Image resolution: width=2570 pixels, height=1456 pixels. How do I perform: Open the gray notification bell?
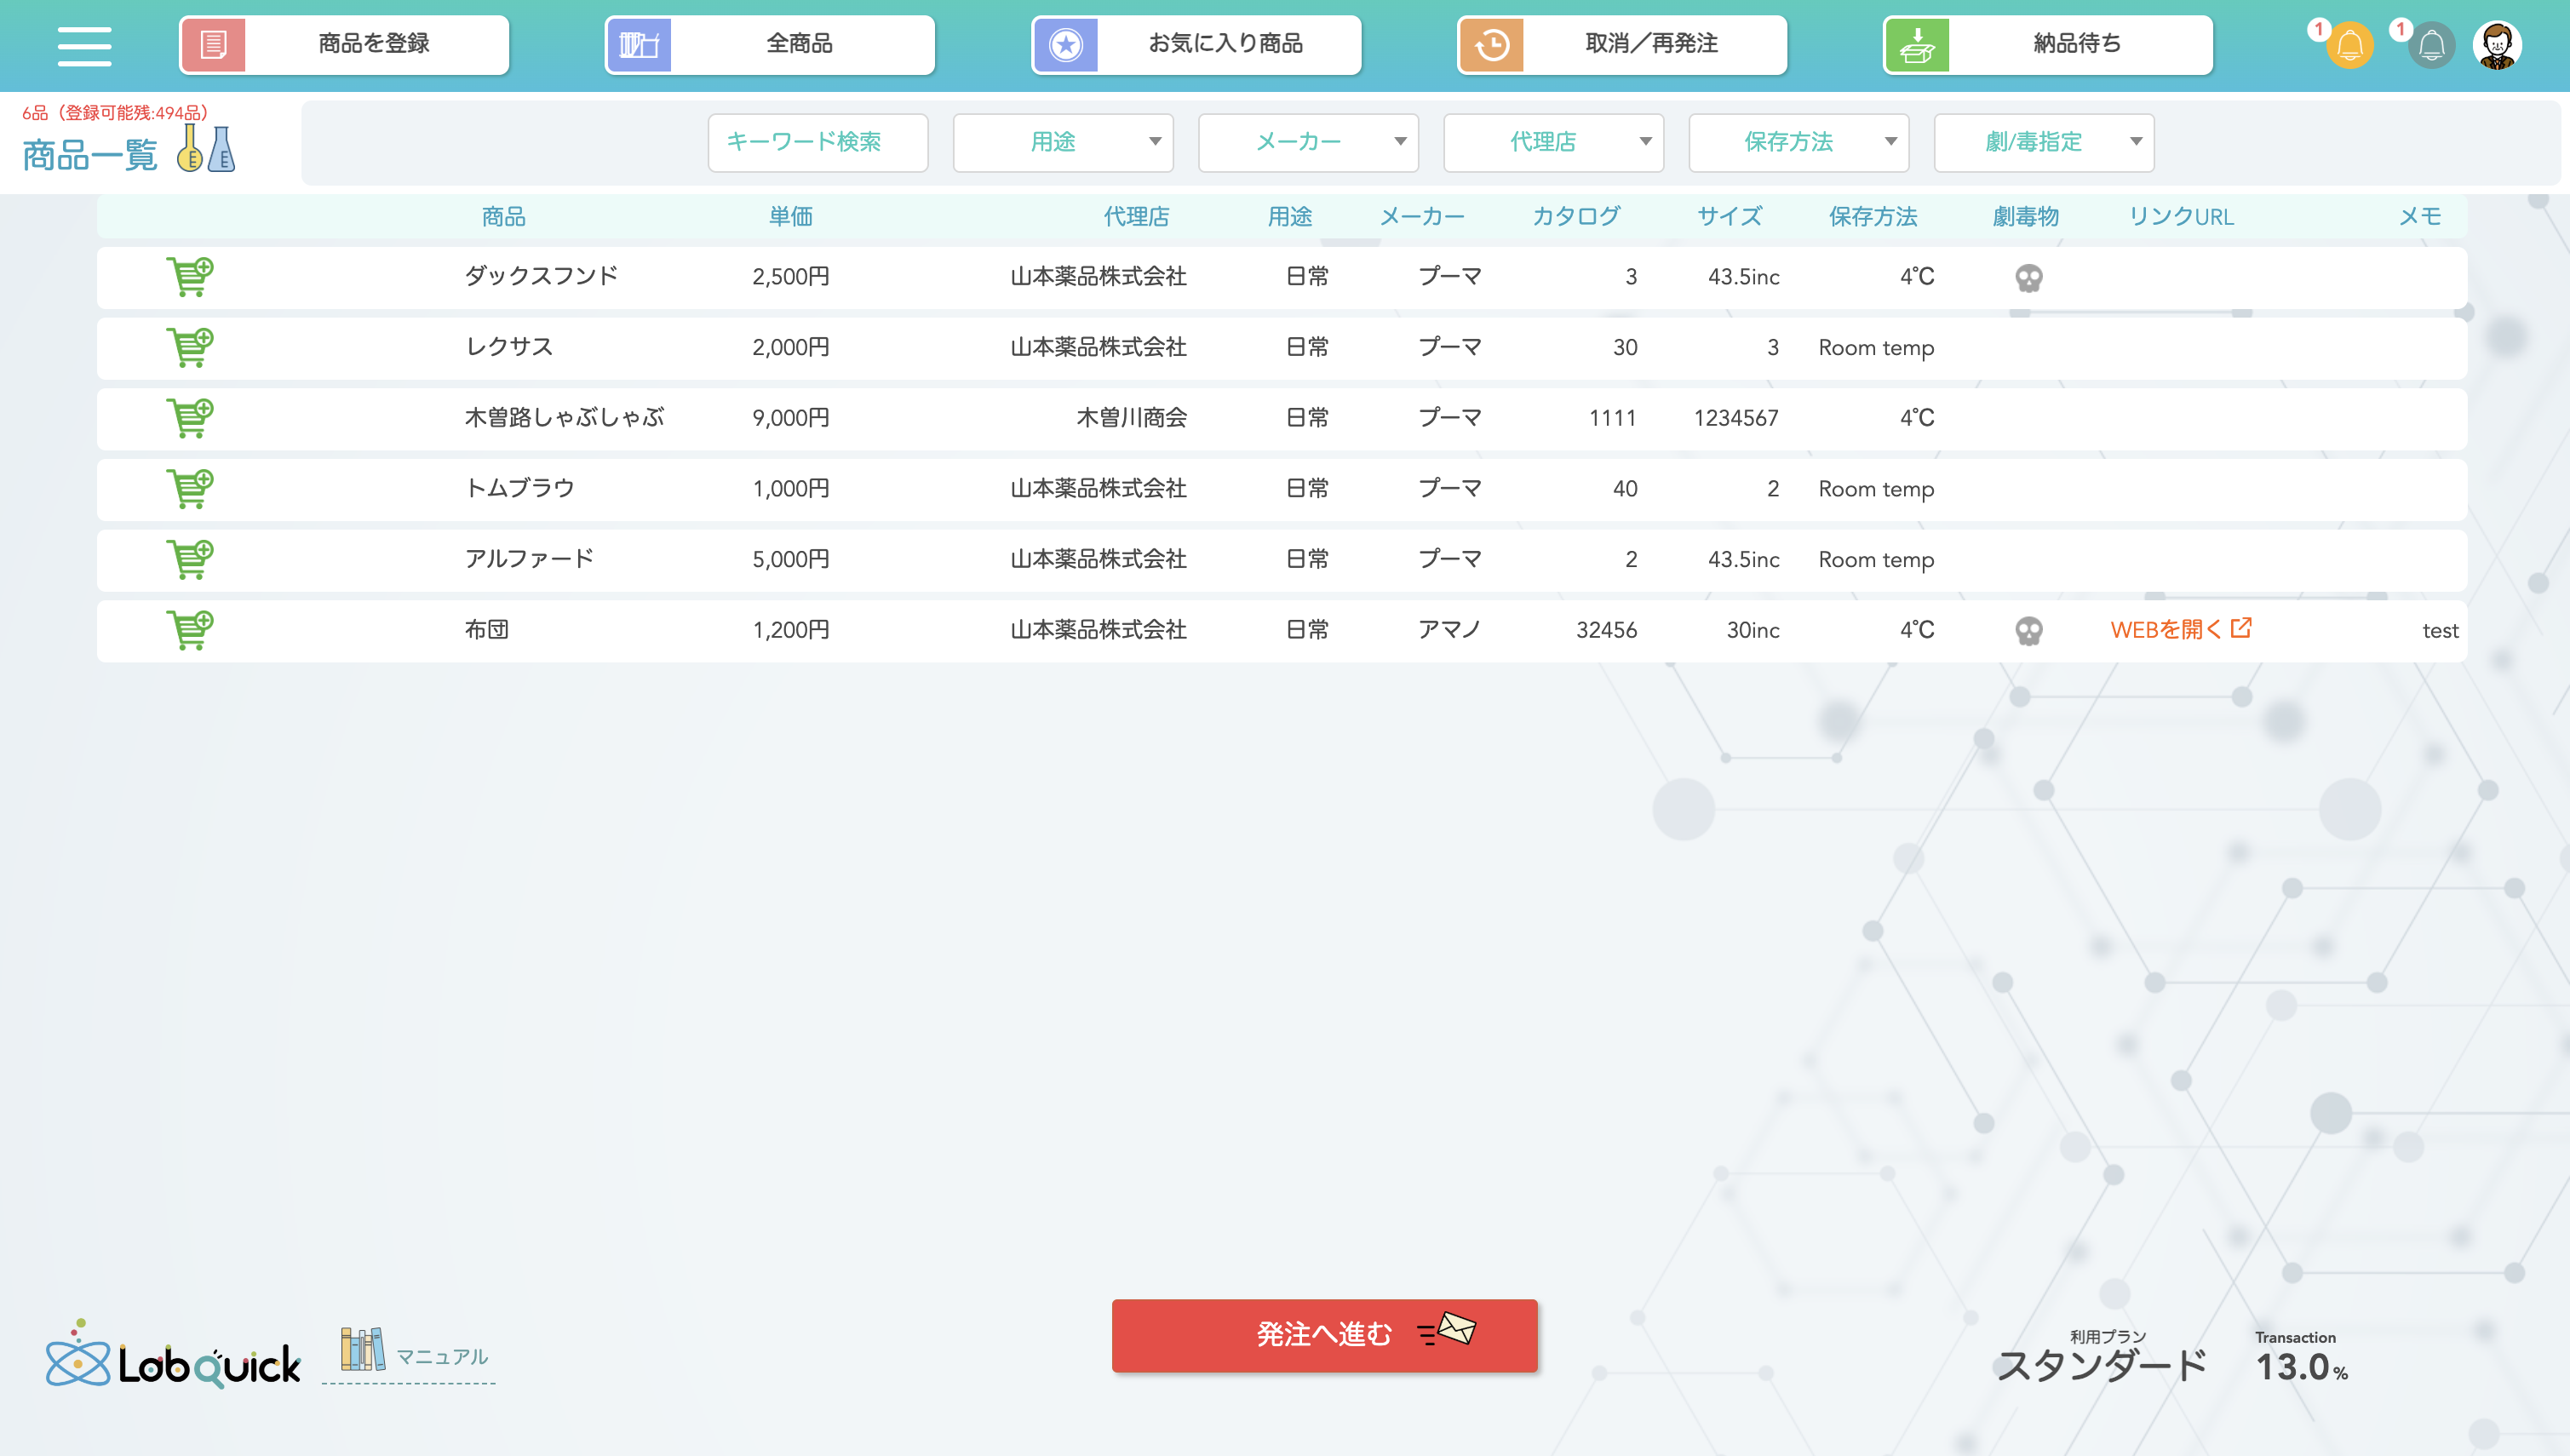(2431, 45)
